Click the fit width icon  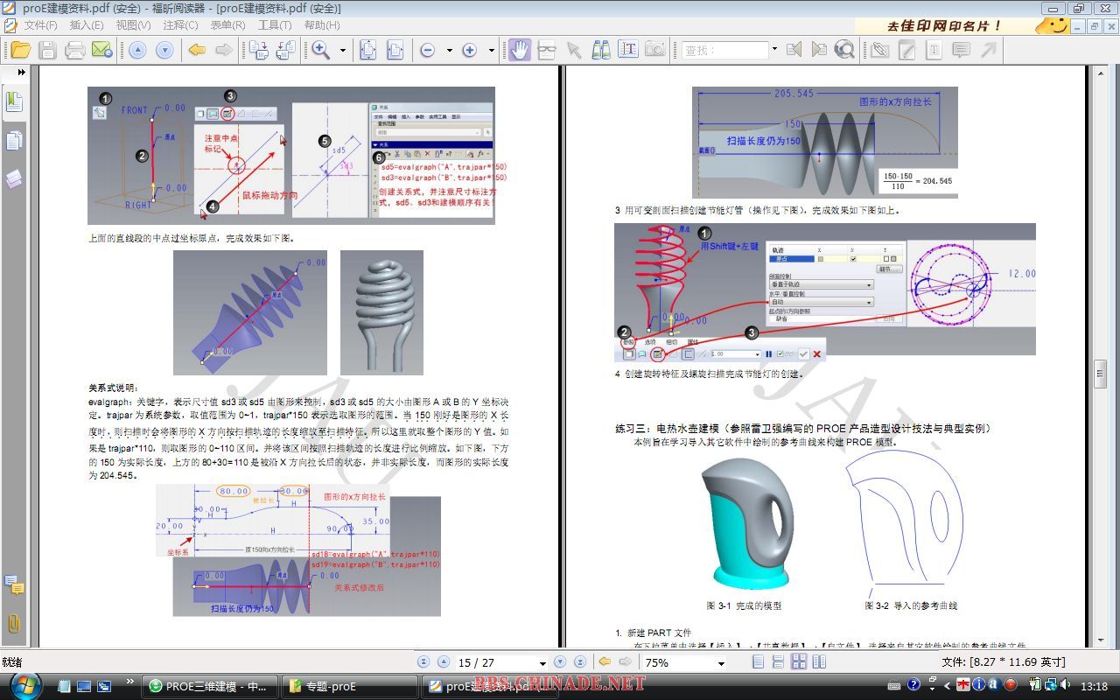(395, 50)
